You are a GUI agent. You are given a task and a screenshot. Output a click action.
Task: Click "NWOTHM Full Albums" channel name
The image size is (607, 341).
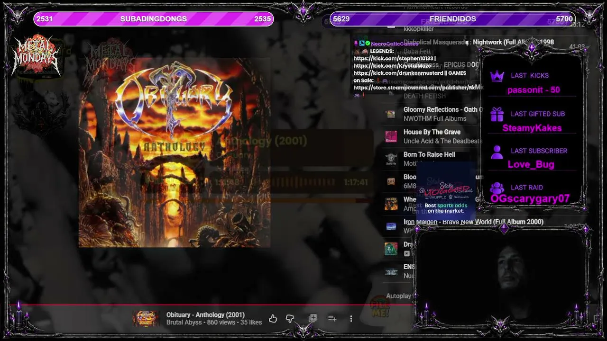point(435,118)
